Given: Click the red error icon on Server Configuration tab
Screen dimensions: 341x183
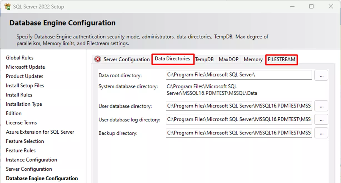Looking at the screenshot, I should pos(98,59).
